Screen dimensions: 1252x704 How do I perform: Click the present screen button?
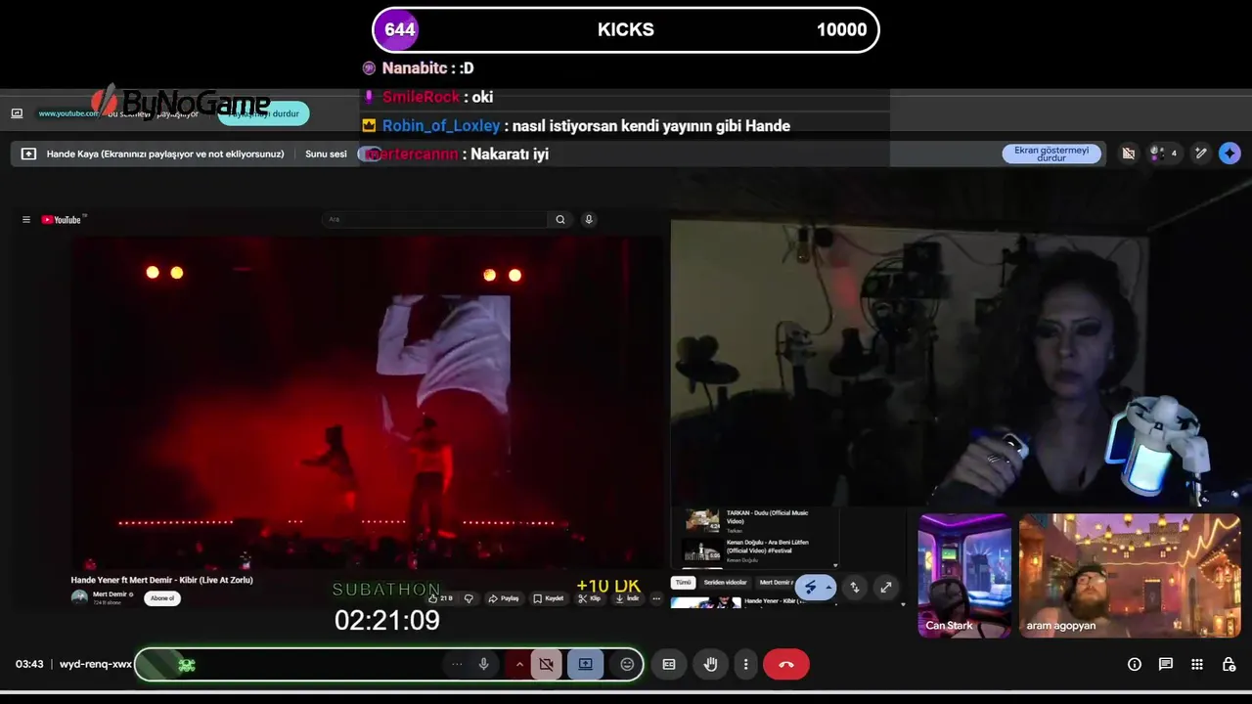(x=585, y=664)
